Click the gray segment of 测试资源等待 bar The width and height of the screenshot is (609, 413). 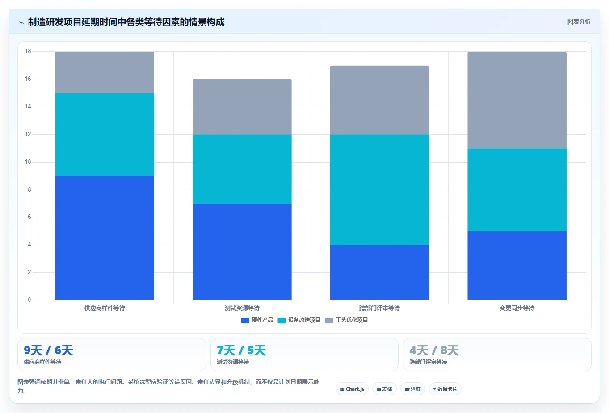pyautogui.click(x=242, y=107)
